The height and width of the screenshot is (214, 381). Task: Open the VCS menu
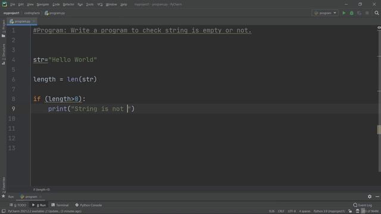pos(100,4)
